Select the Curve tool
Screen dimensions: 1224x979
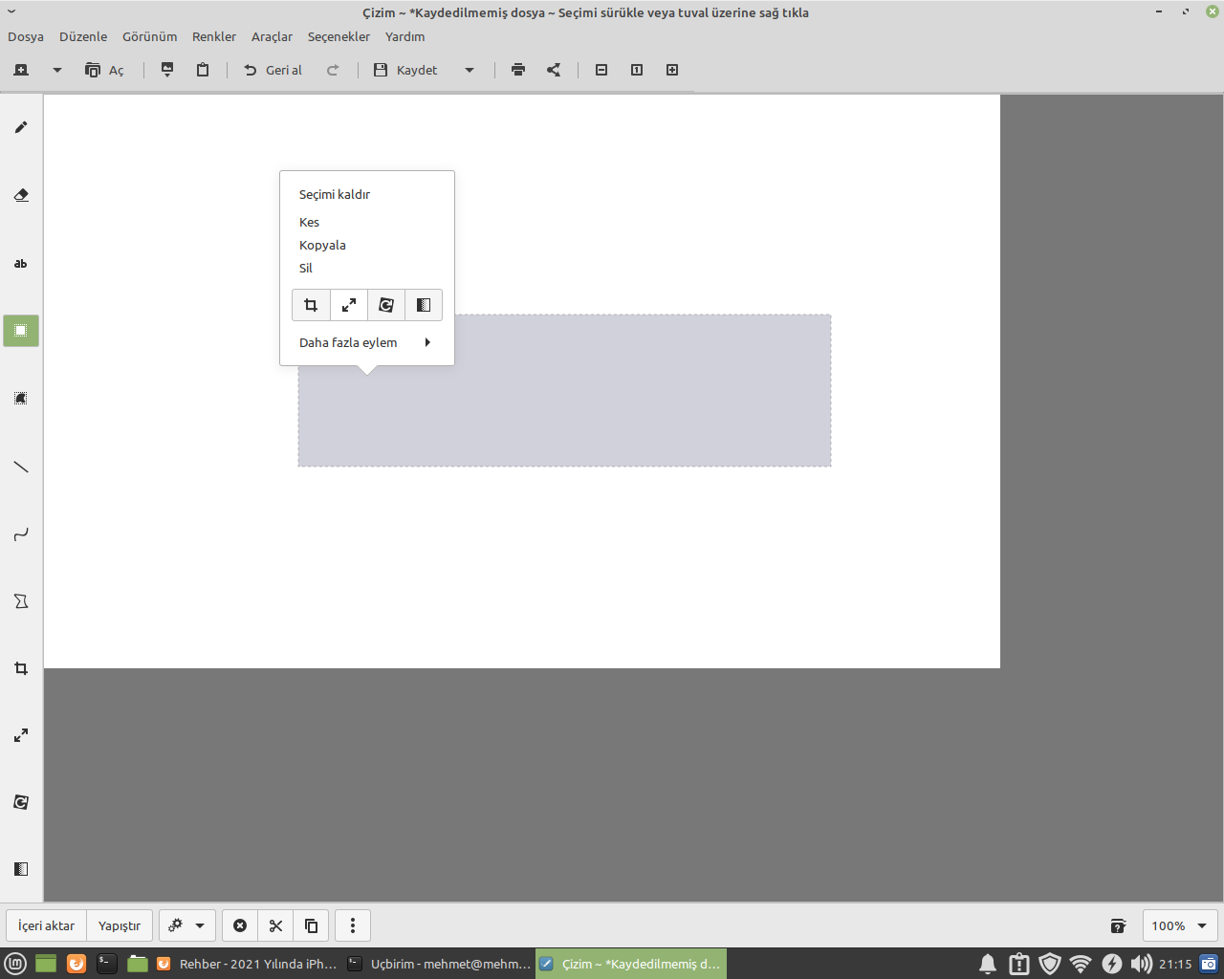point(21,533)
